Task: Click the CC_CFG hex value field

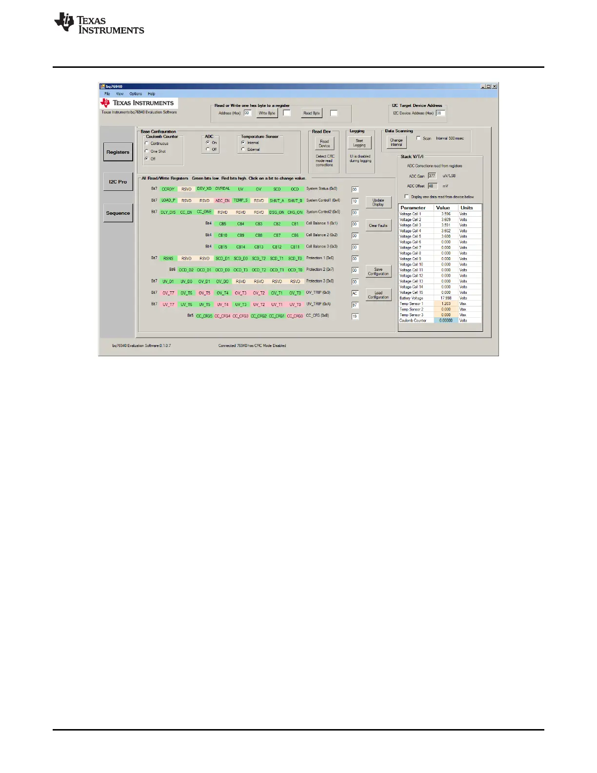Action: pos(355,317)
